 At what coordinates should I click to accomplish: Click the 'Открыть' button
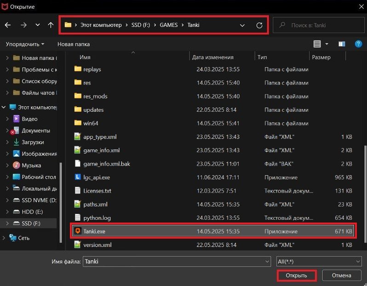tap(297, 275)
